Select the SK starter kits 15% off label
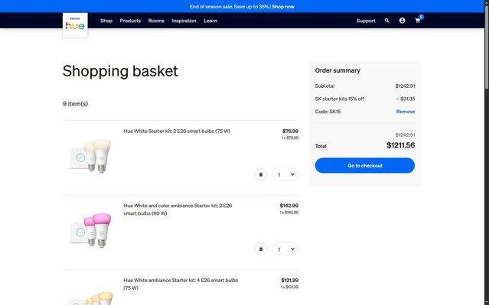This screenshot has width=489, height=305. click(340, 99)
